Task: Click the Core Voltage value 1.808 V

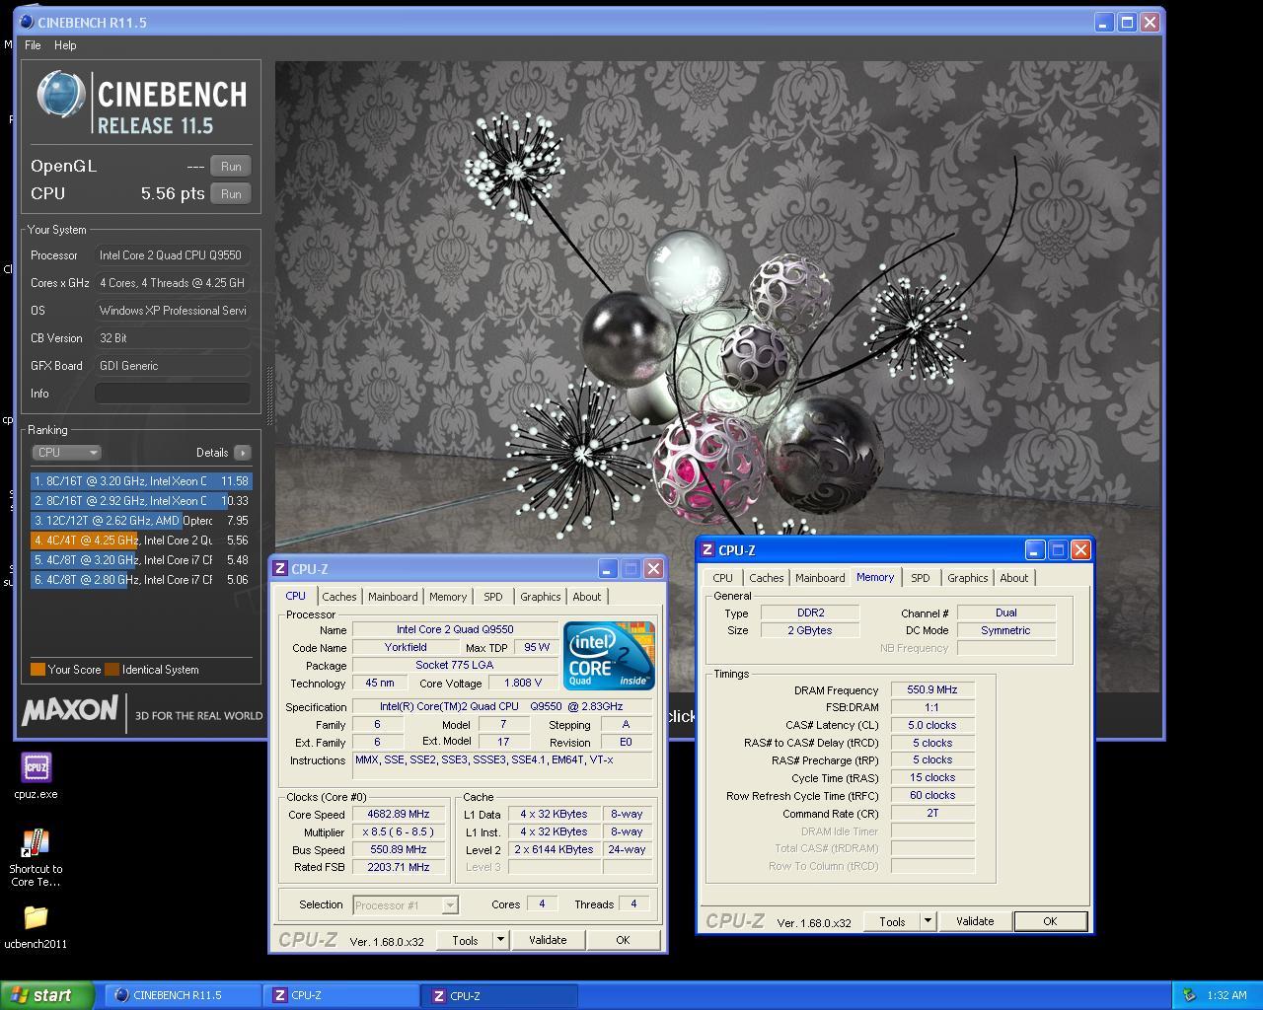Action: point(523,683)
